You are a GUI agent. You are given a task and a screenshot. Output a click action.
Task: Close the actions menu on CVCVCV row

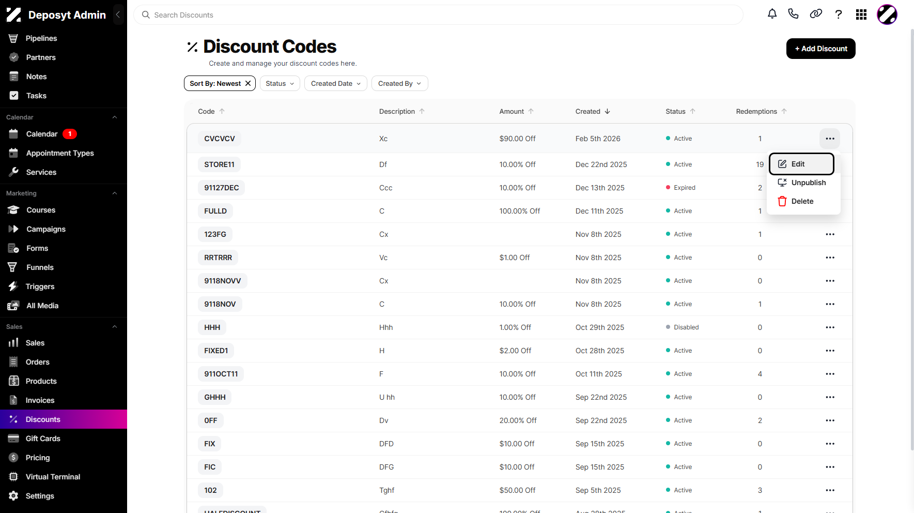(x=830, y=139)
